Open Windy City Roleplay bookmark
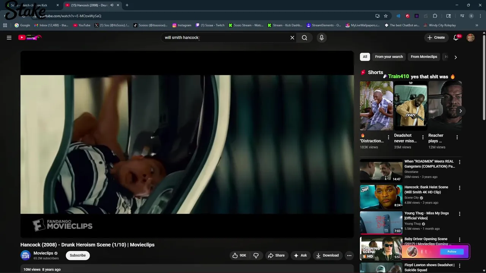 (x=439, y=25)
